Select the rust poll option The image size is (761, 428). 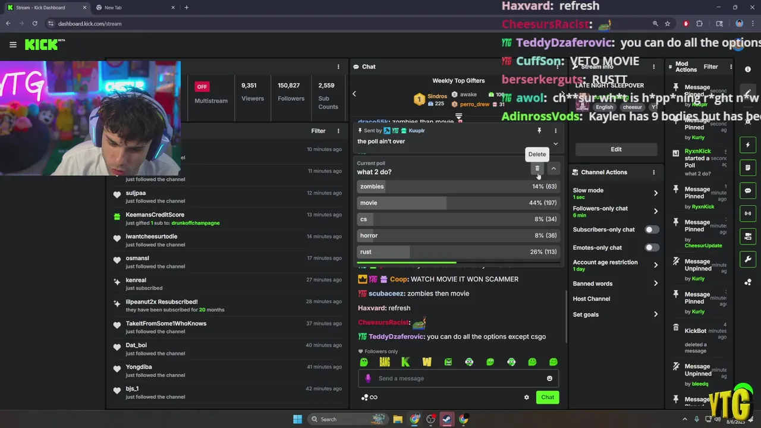458,252
